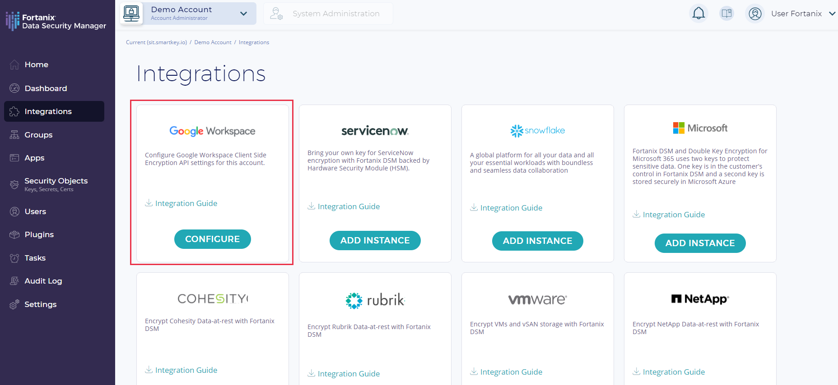Open System Administration selector

coord(328,14)
